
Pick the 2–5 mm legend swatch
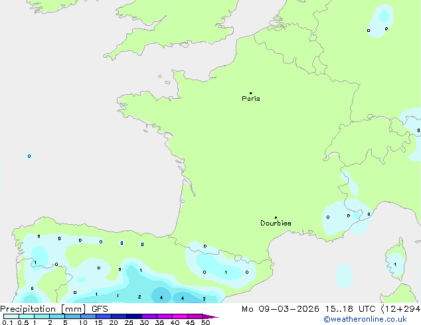[x=57, y=316]
